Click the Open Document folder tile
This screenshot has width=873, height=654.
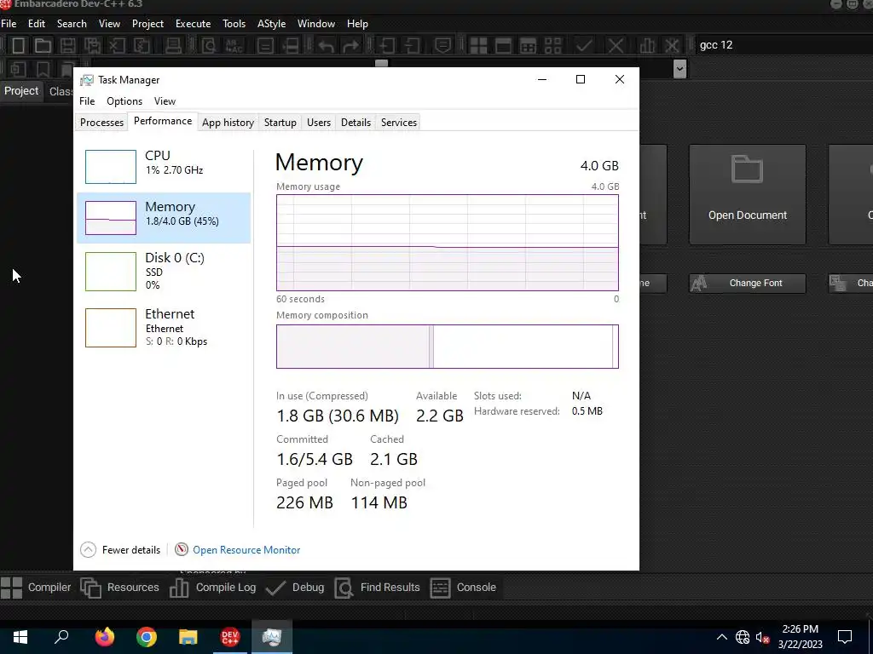tap(747, 194)
